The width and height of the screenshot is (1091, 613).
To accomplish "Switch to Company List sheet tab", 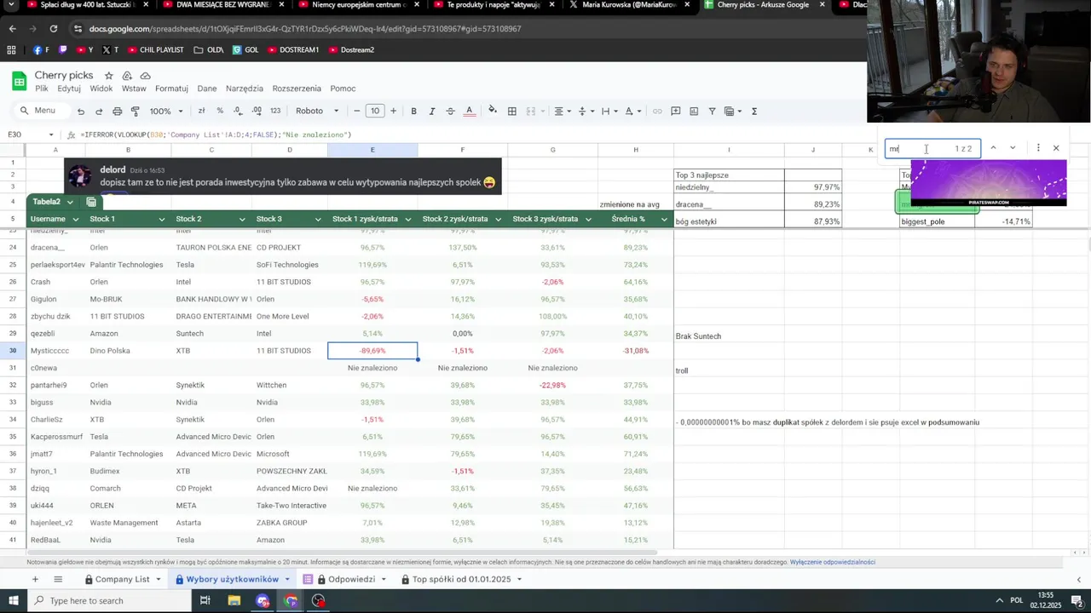I will click(x=122, y=579).
